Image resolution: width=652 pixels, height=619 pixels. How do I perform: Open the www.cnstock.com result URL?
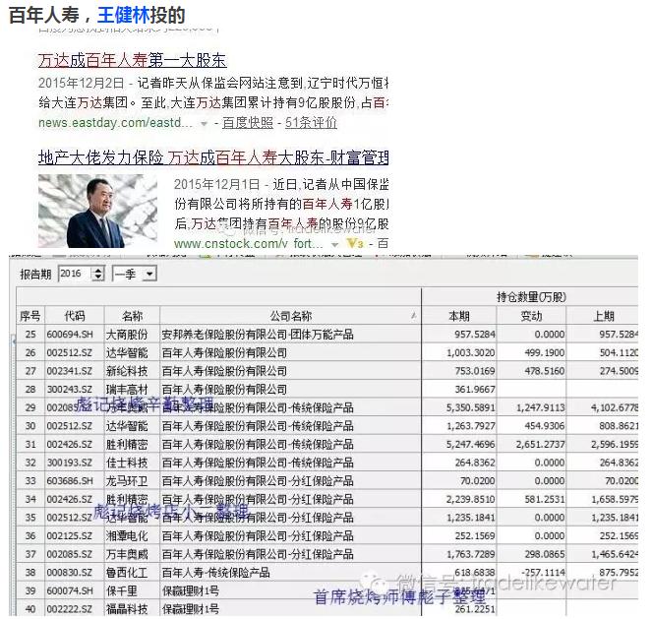pyautogui.click(x=248, y=243)
